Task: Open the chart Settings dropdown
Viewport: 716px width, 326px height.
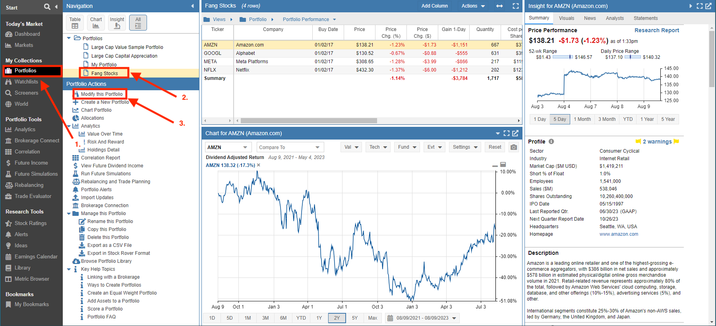Action: tap(465, 147)
